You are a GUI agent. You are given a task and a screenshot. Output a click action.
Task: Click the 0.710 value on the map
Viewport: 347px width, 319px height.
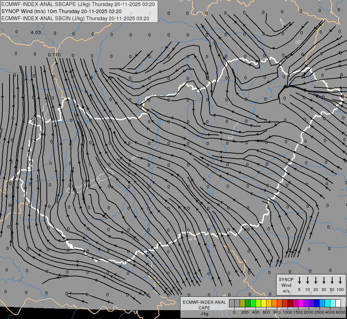tap(54, 55)
